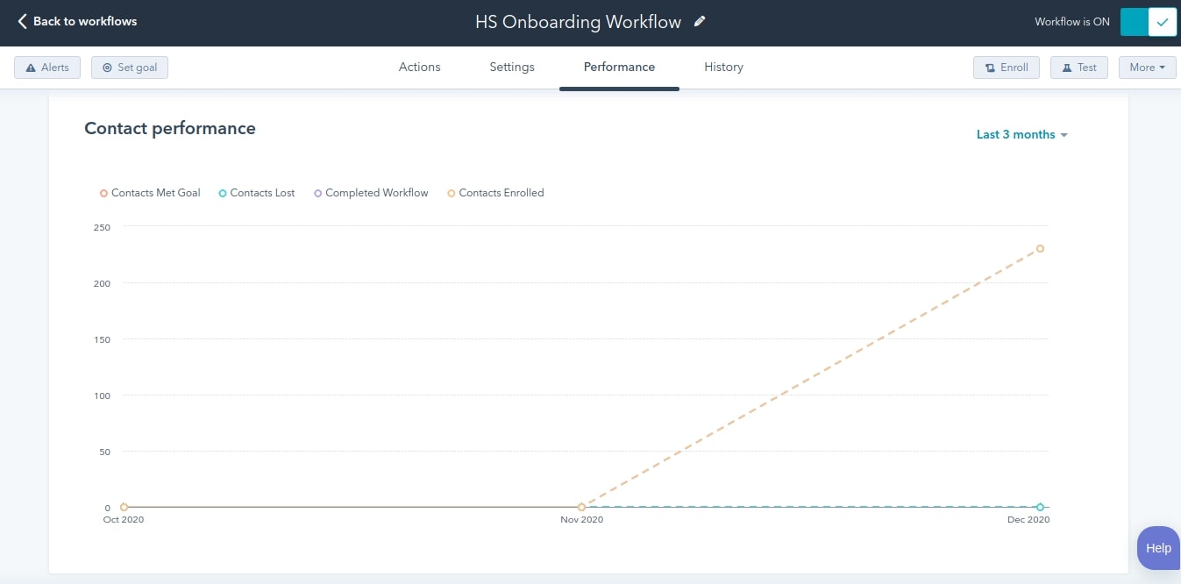
Task: Click the target icon on Set goal button
Action: 107,67
